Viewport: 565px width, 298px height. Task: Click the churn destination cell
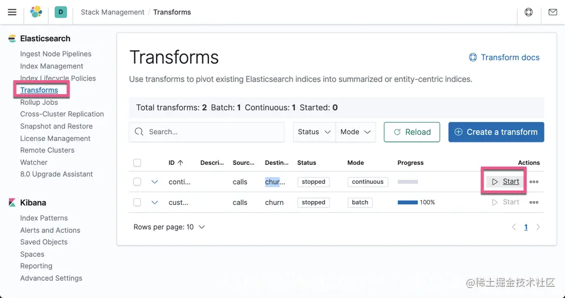(274, 203)
